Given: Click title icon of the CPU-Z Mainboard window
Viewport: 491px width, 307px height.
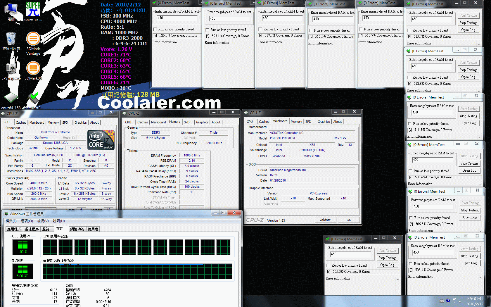Looking at the screenshot, I should click(x=246, y=113).
